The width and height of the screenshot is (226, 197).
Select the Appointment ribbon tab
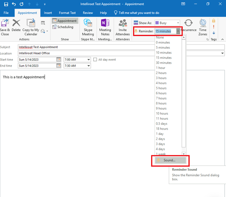[x=27, y=13]
